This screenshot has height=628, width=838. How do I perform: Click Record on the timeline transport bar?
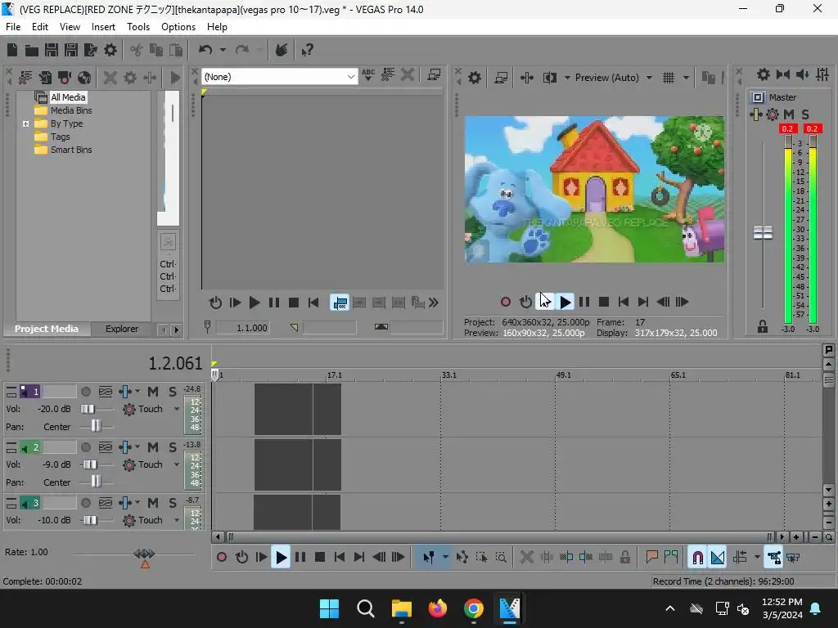coord(222,558)
